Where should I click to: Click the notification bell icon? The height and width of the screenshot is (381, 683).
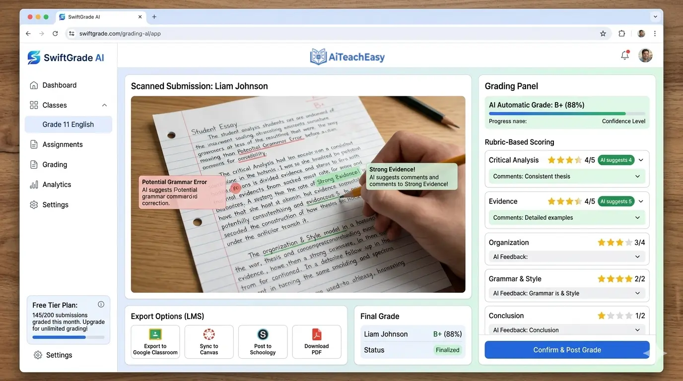click(x=625, y=56)
